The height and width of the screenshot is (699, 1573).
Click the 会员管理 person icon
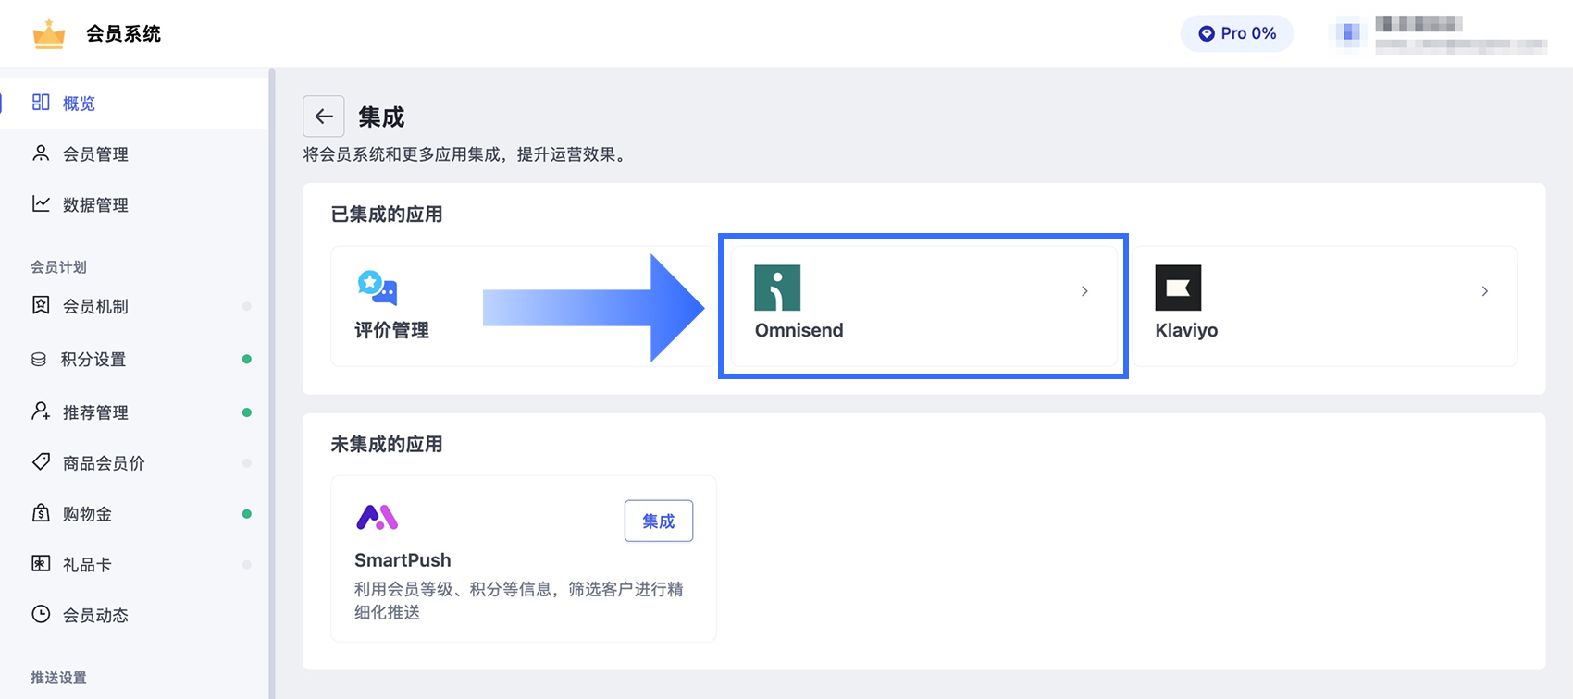click(x=41, y=153)
